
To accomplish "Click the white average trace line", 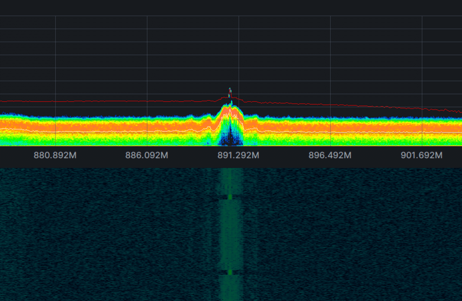I will (x=108, y=130).
